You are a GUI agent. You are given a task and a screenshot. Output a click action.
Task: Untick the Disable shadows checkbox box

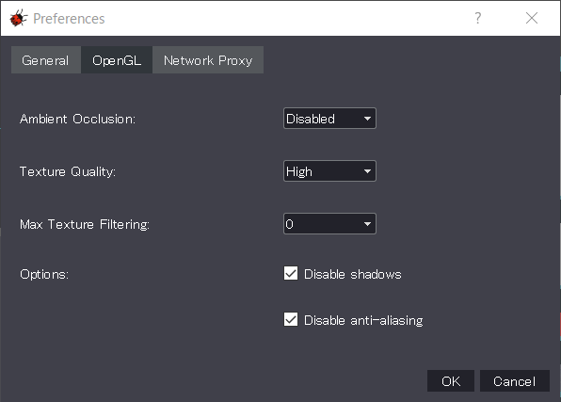pyautogui.click(x=291, y=273)
